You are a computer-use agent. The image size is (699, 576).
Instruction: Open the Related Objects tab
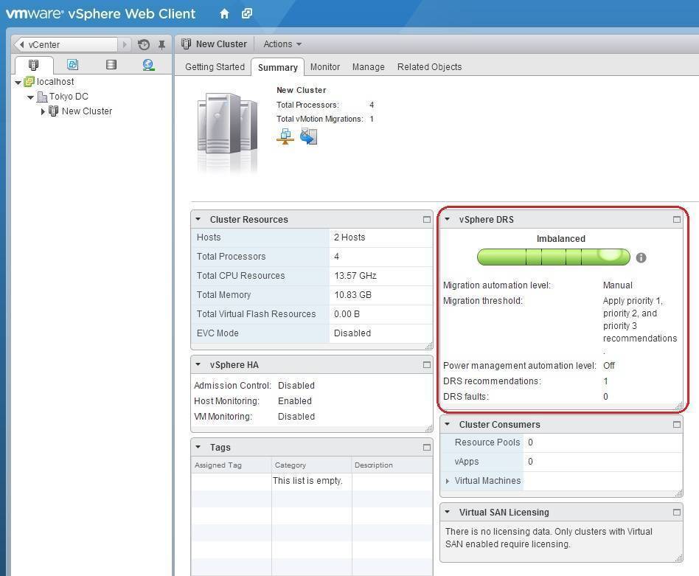(429, 67)
